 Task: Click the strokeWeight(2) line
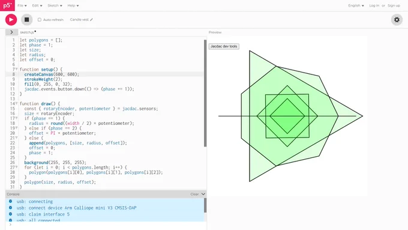point(43,79)
